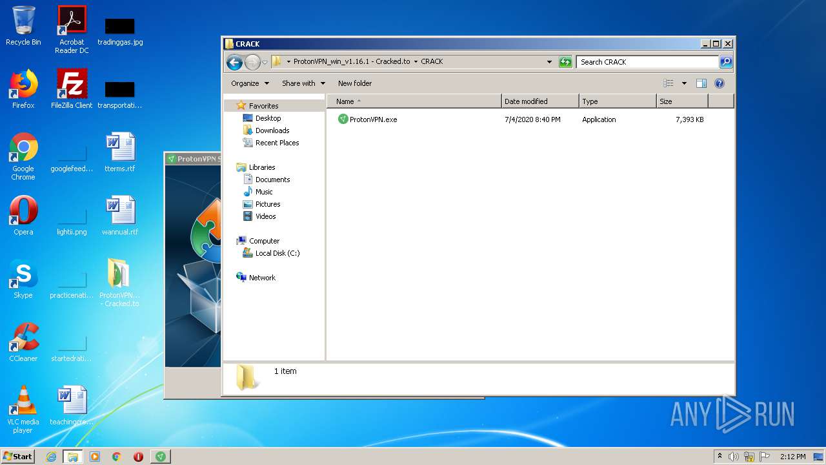Image resolution: width=826 pixels, height=465 pixels.
Task: Launch Acrobat Reader DC from desktop
Action: pyautogui.click(x=72, y=30)
